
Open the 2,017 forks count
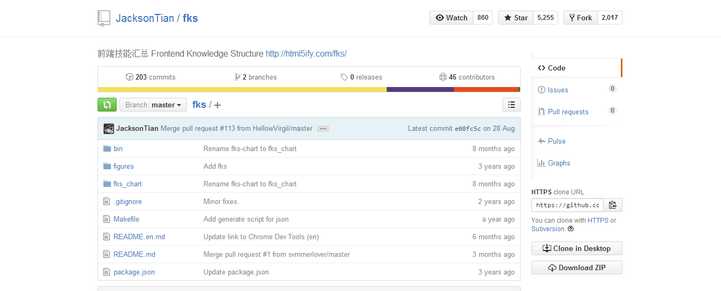click(x=610, y=18)
